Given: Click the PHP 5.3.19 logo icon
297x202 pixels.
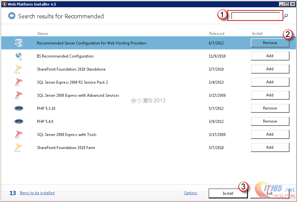Looking at the screenshot, I should tap(19, 108).
